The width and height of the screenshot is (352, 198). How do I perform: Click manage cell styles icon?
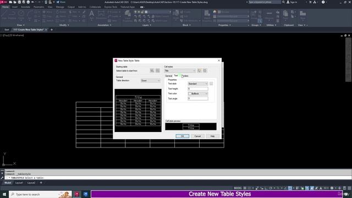click(205, 71)
